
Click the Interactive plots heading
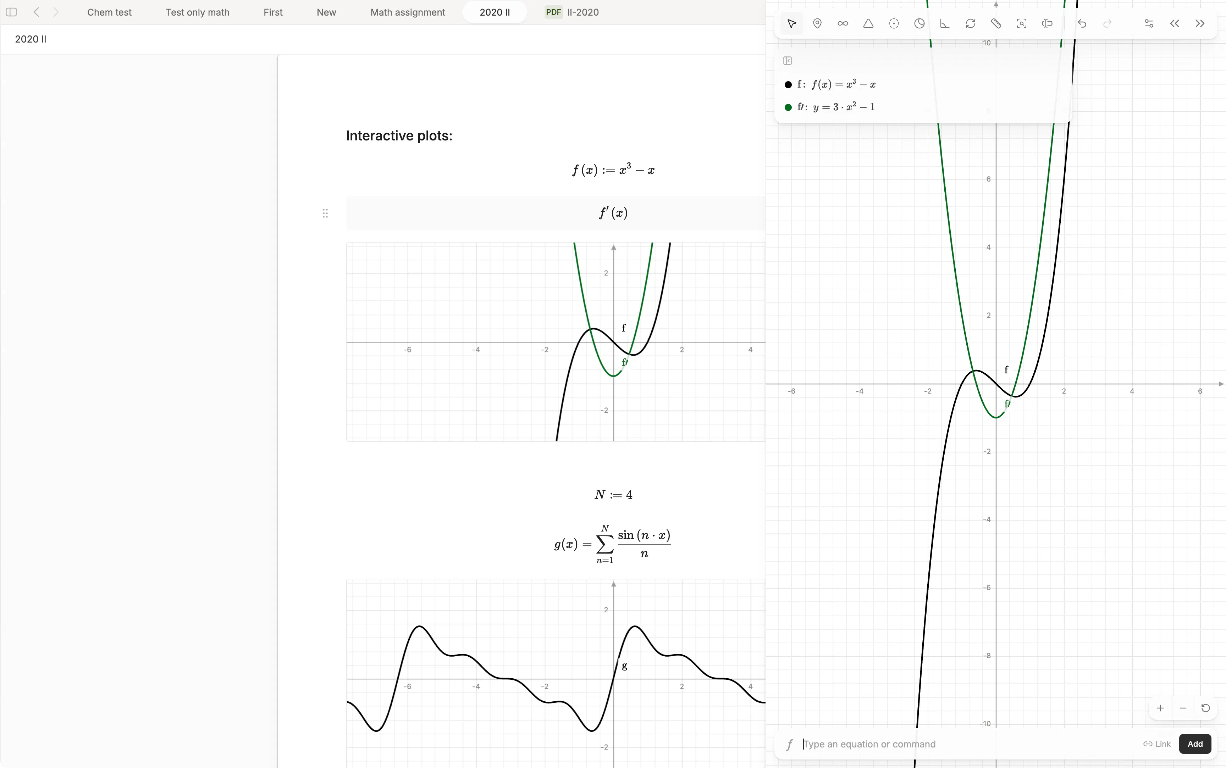(399, 135)
